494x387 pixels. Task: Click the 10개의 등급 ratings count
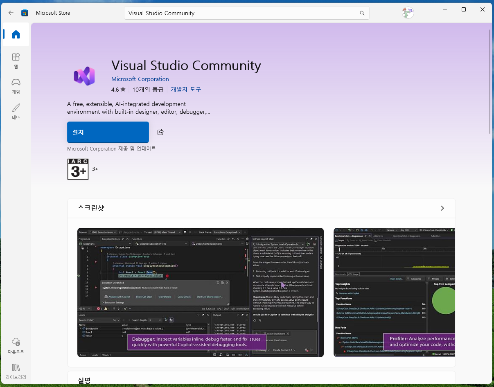click(x=148, y=89)
